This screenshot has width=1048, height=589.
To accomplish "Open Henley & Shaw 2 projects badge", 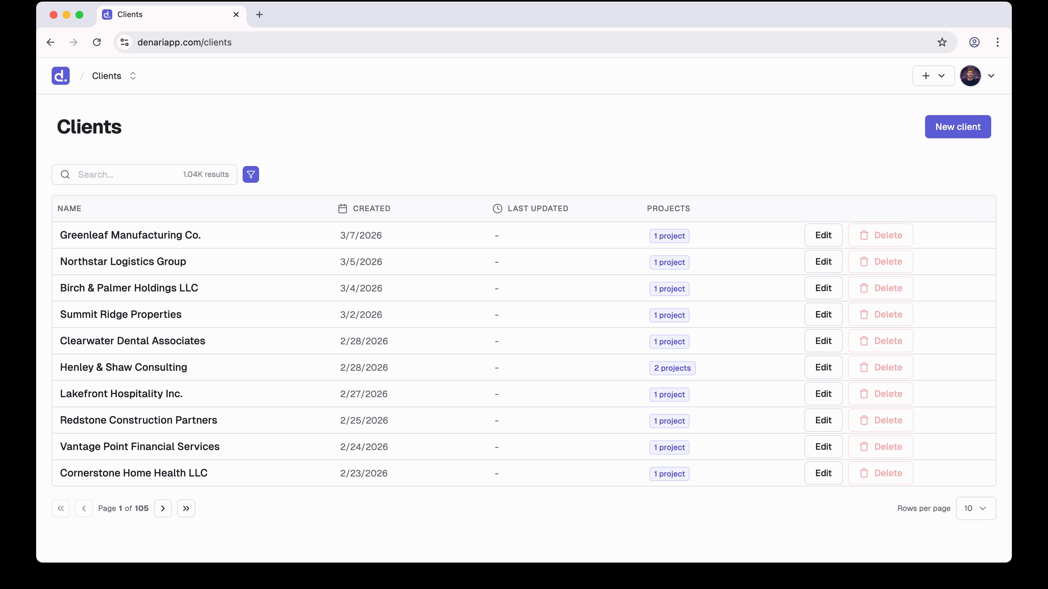I will point(672,368).
